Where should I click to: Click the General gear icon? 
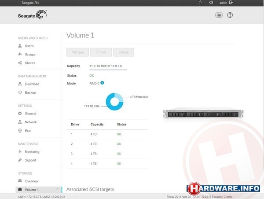[20, 114]
